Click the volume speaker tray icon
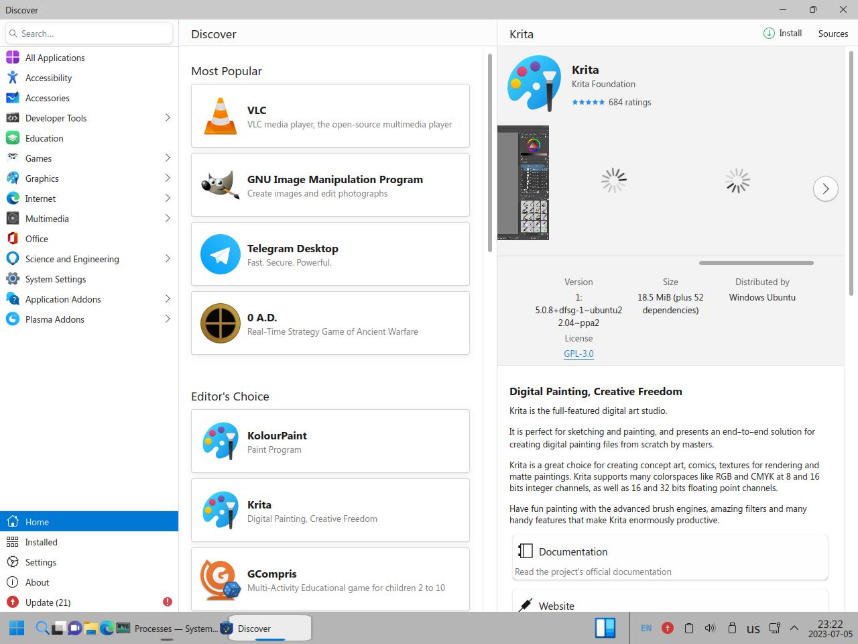The image size is (858, 644). tap(710, 628)
